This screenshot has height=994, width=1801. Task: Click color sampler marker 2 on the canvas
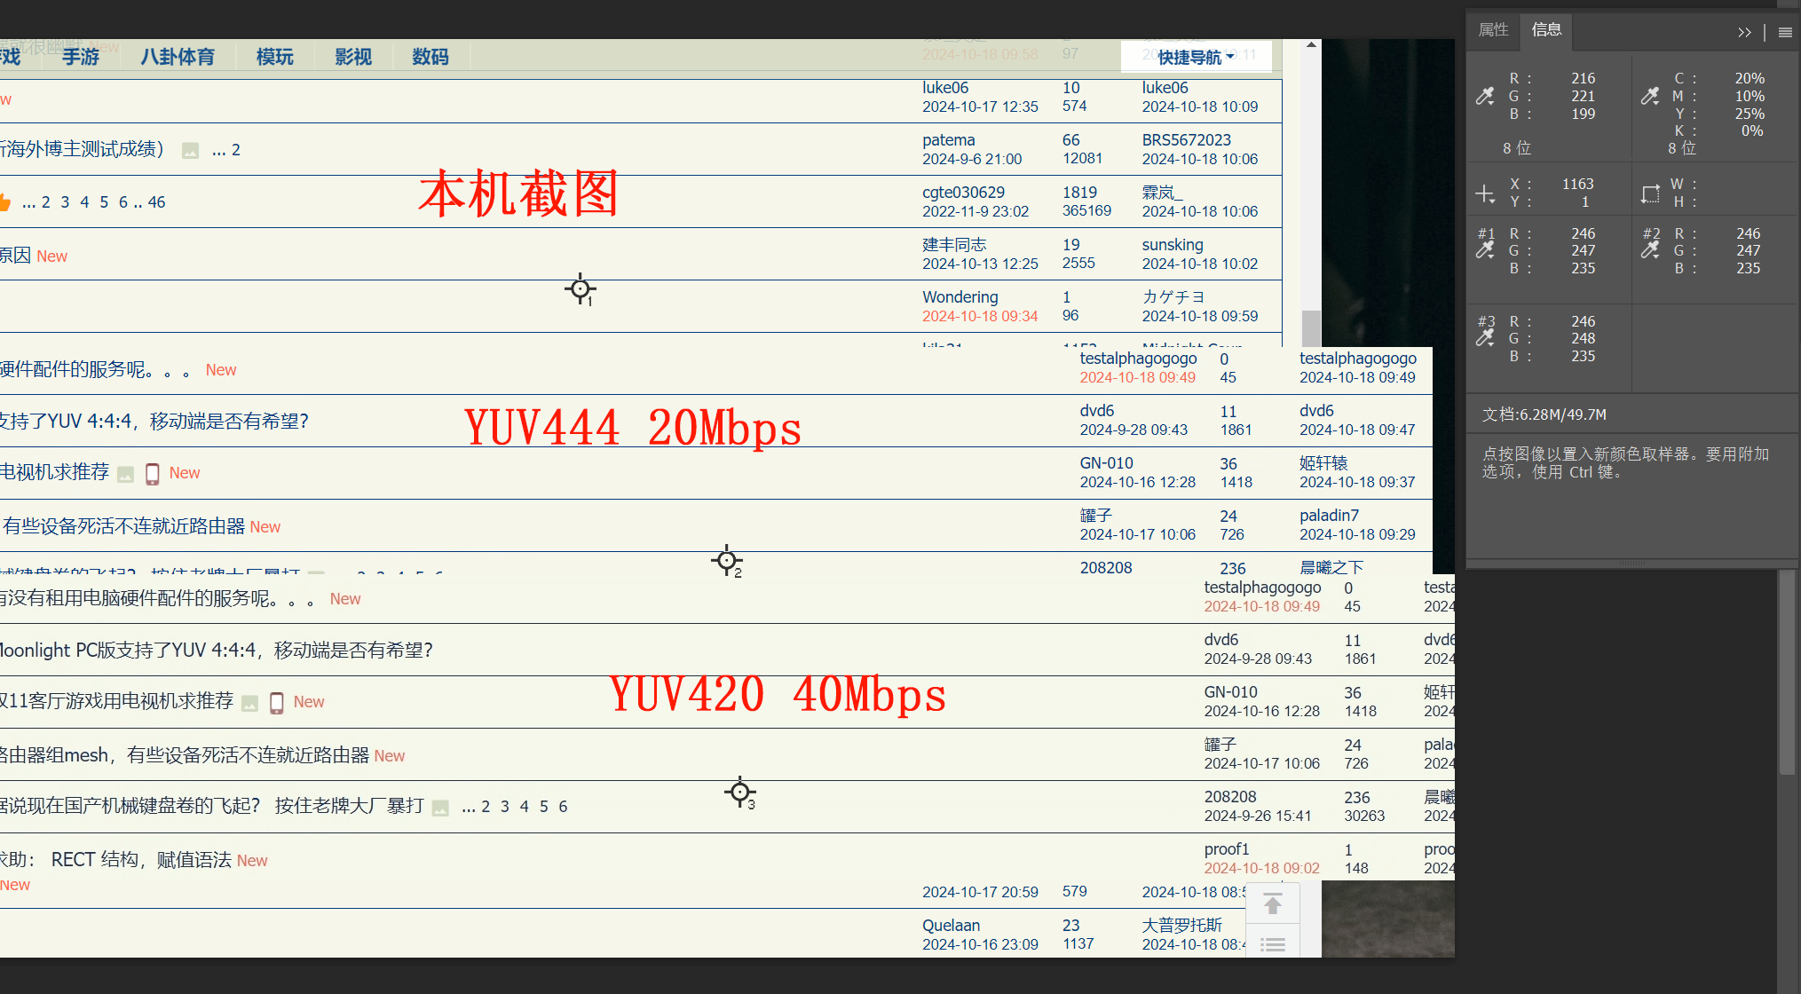click(727, 561)
